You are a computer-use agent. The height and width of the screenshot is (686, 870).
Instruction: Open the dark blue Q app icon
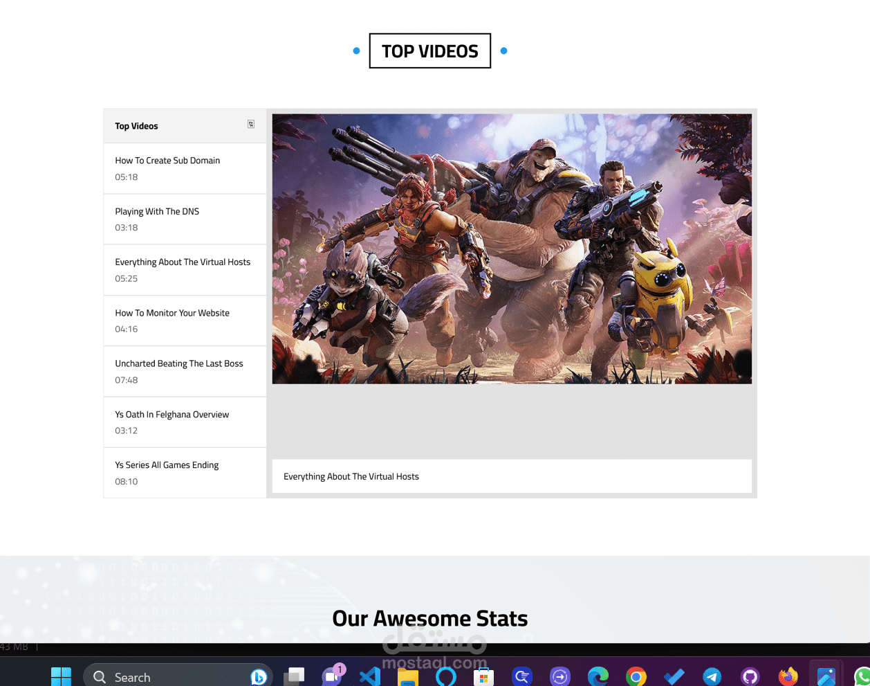tap(522, 676)
